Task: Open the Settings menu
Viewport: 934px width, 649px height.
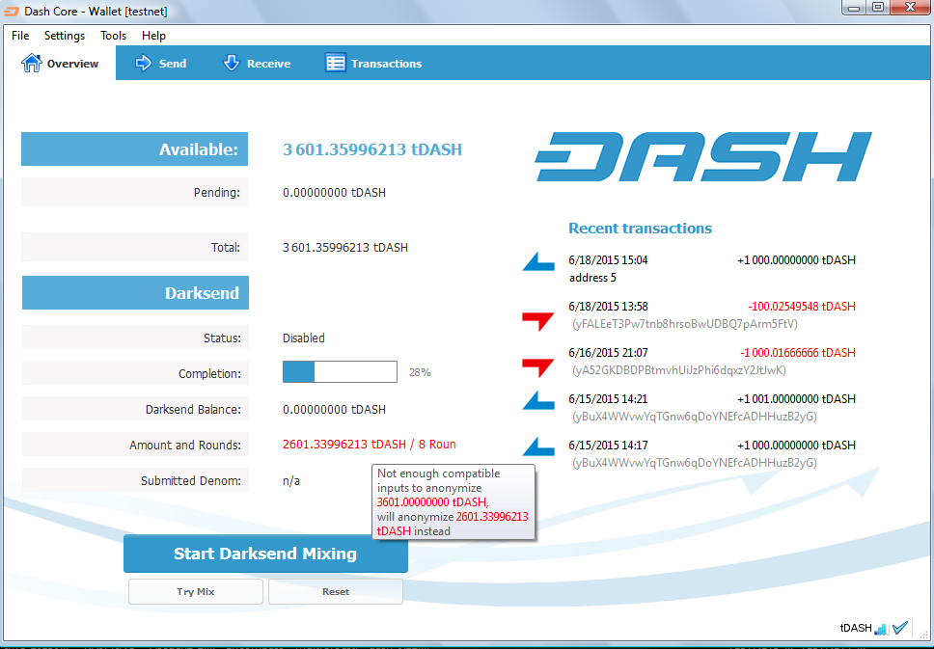Action: [65, 36]
